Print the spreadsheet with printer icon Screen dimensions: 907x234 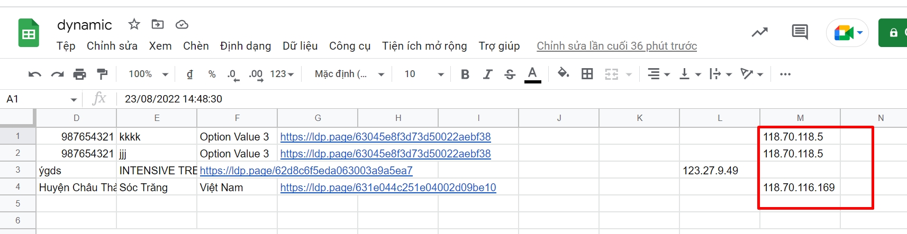[79, 74]
